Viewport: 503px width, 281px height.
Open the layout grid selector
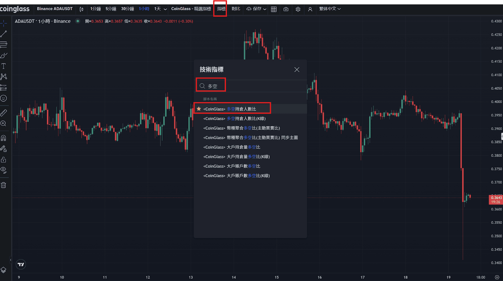(x=274, y=9)
